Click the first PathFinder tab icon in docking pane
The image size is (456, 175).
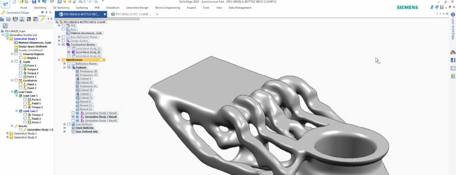(2, 19)
